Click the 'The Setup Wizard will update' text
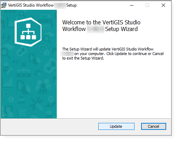 click(86, 49)
